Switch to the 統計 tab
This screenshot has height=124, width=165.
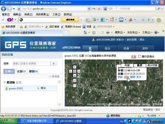click(108, 48)
